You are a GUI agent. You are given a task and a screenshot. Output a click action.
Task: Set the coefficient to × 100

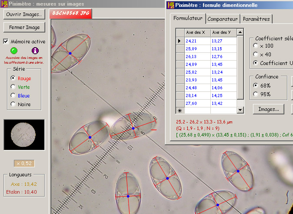(256, 45)
